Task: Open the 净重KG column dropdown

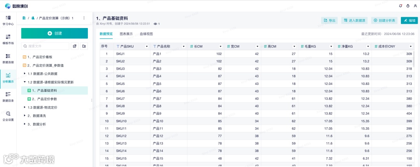Action: pyautogui.click(x=368, y=46)
